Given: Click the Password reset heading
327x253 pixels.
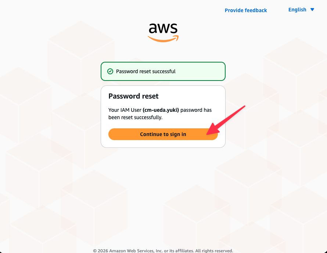Looking at the screenshot, I should pos(133,96).
